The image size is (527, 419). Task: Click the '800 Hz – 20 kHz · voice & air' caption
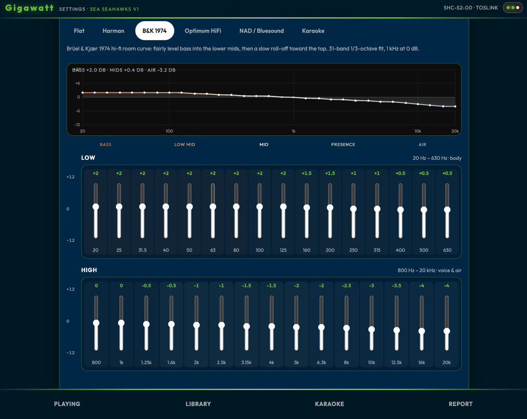430,270
